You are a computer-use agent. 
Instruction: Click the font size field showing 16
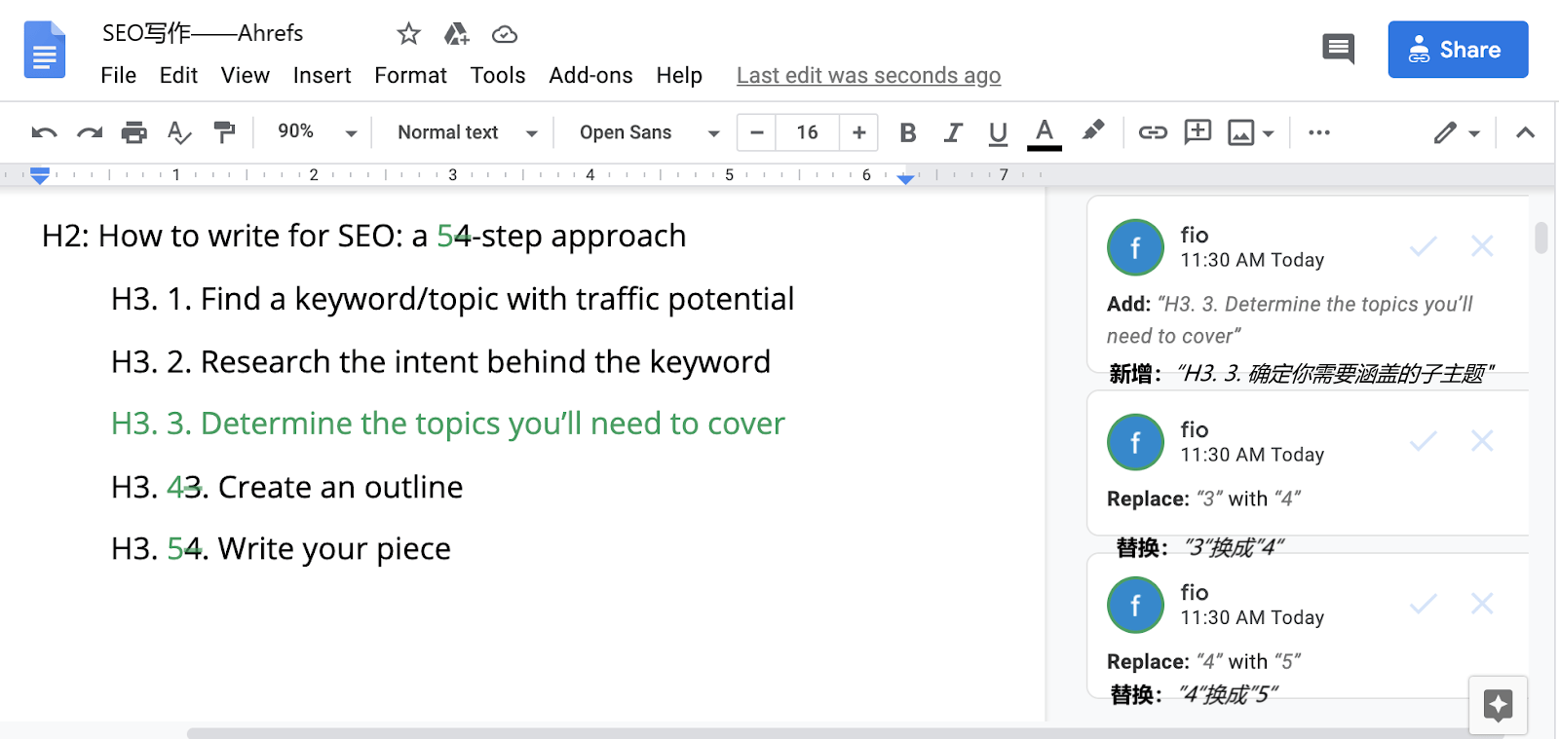coord(807,132)
